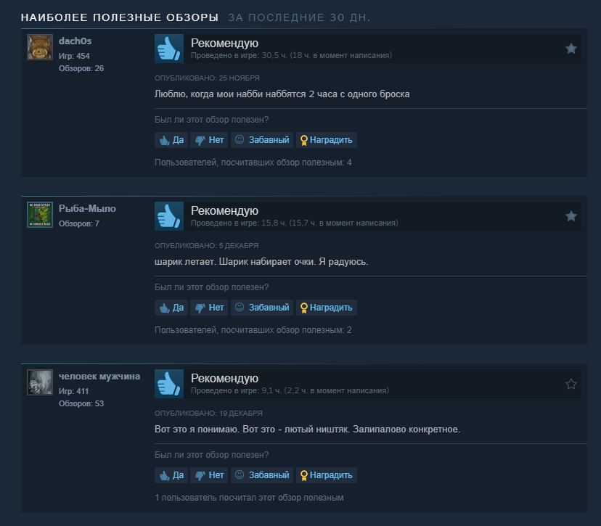601x526 pixels.
Task: Click the outlined star on человек мужчина review
Action: (x=571, y=384)
